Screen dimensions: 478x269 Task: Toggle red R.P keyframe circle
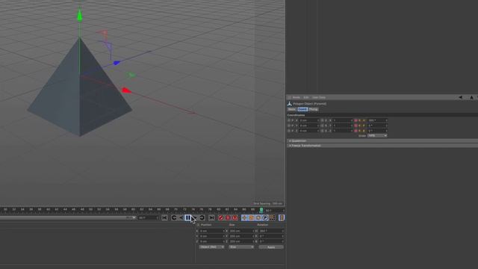coord(356,126)
